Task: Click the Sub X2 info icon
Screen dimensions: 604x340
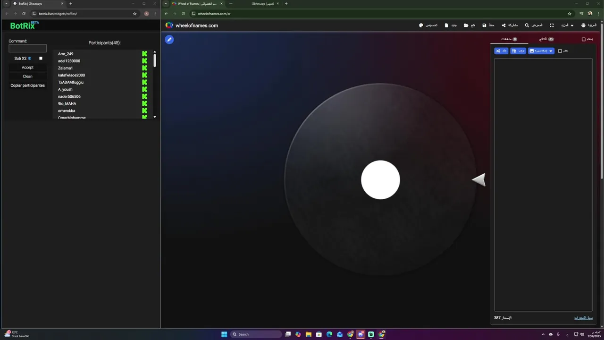Action: [30, 59]
